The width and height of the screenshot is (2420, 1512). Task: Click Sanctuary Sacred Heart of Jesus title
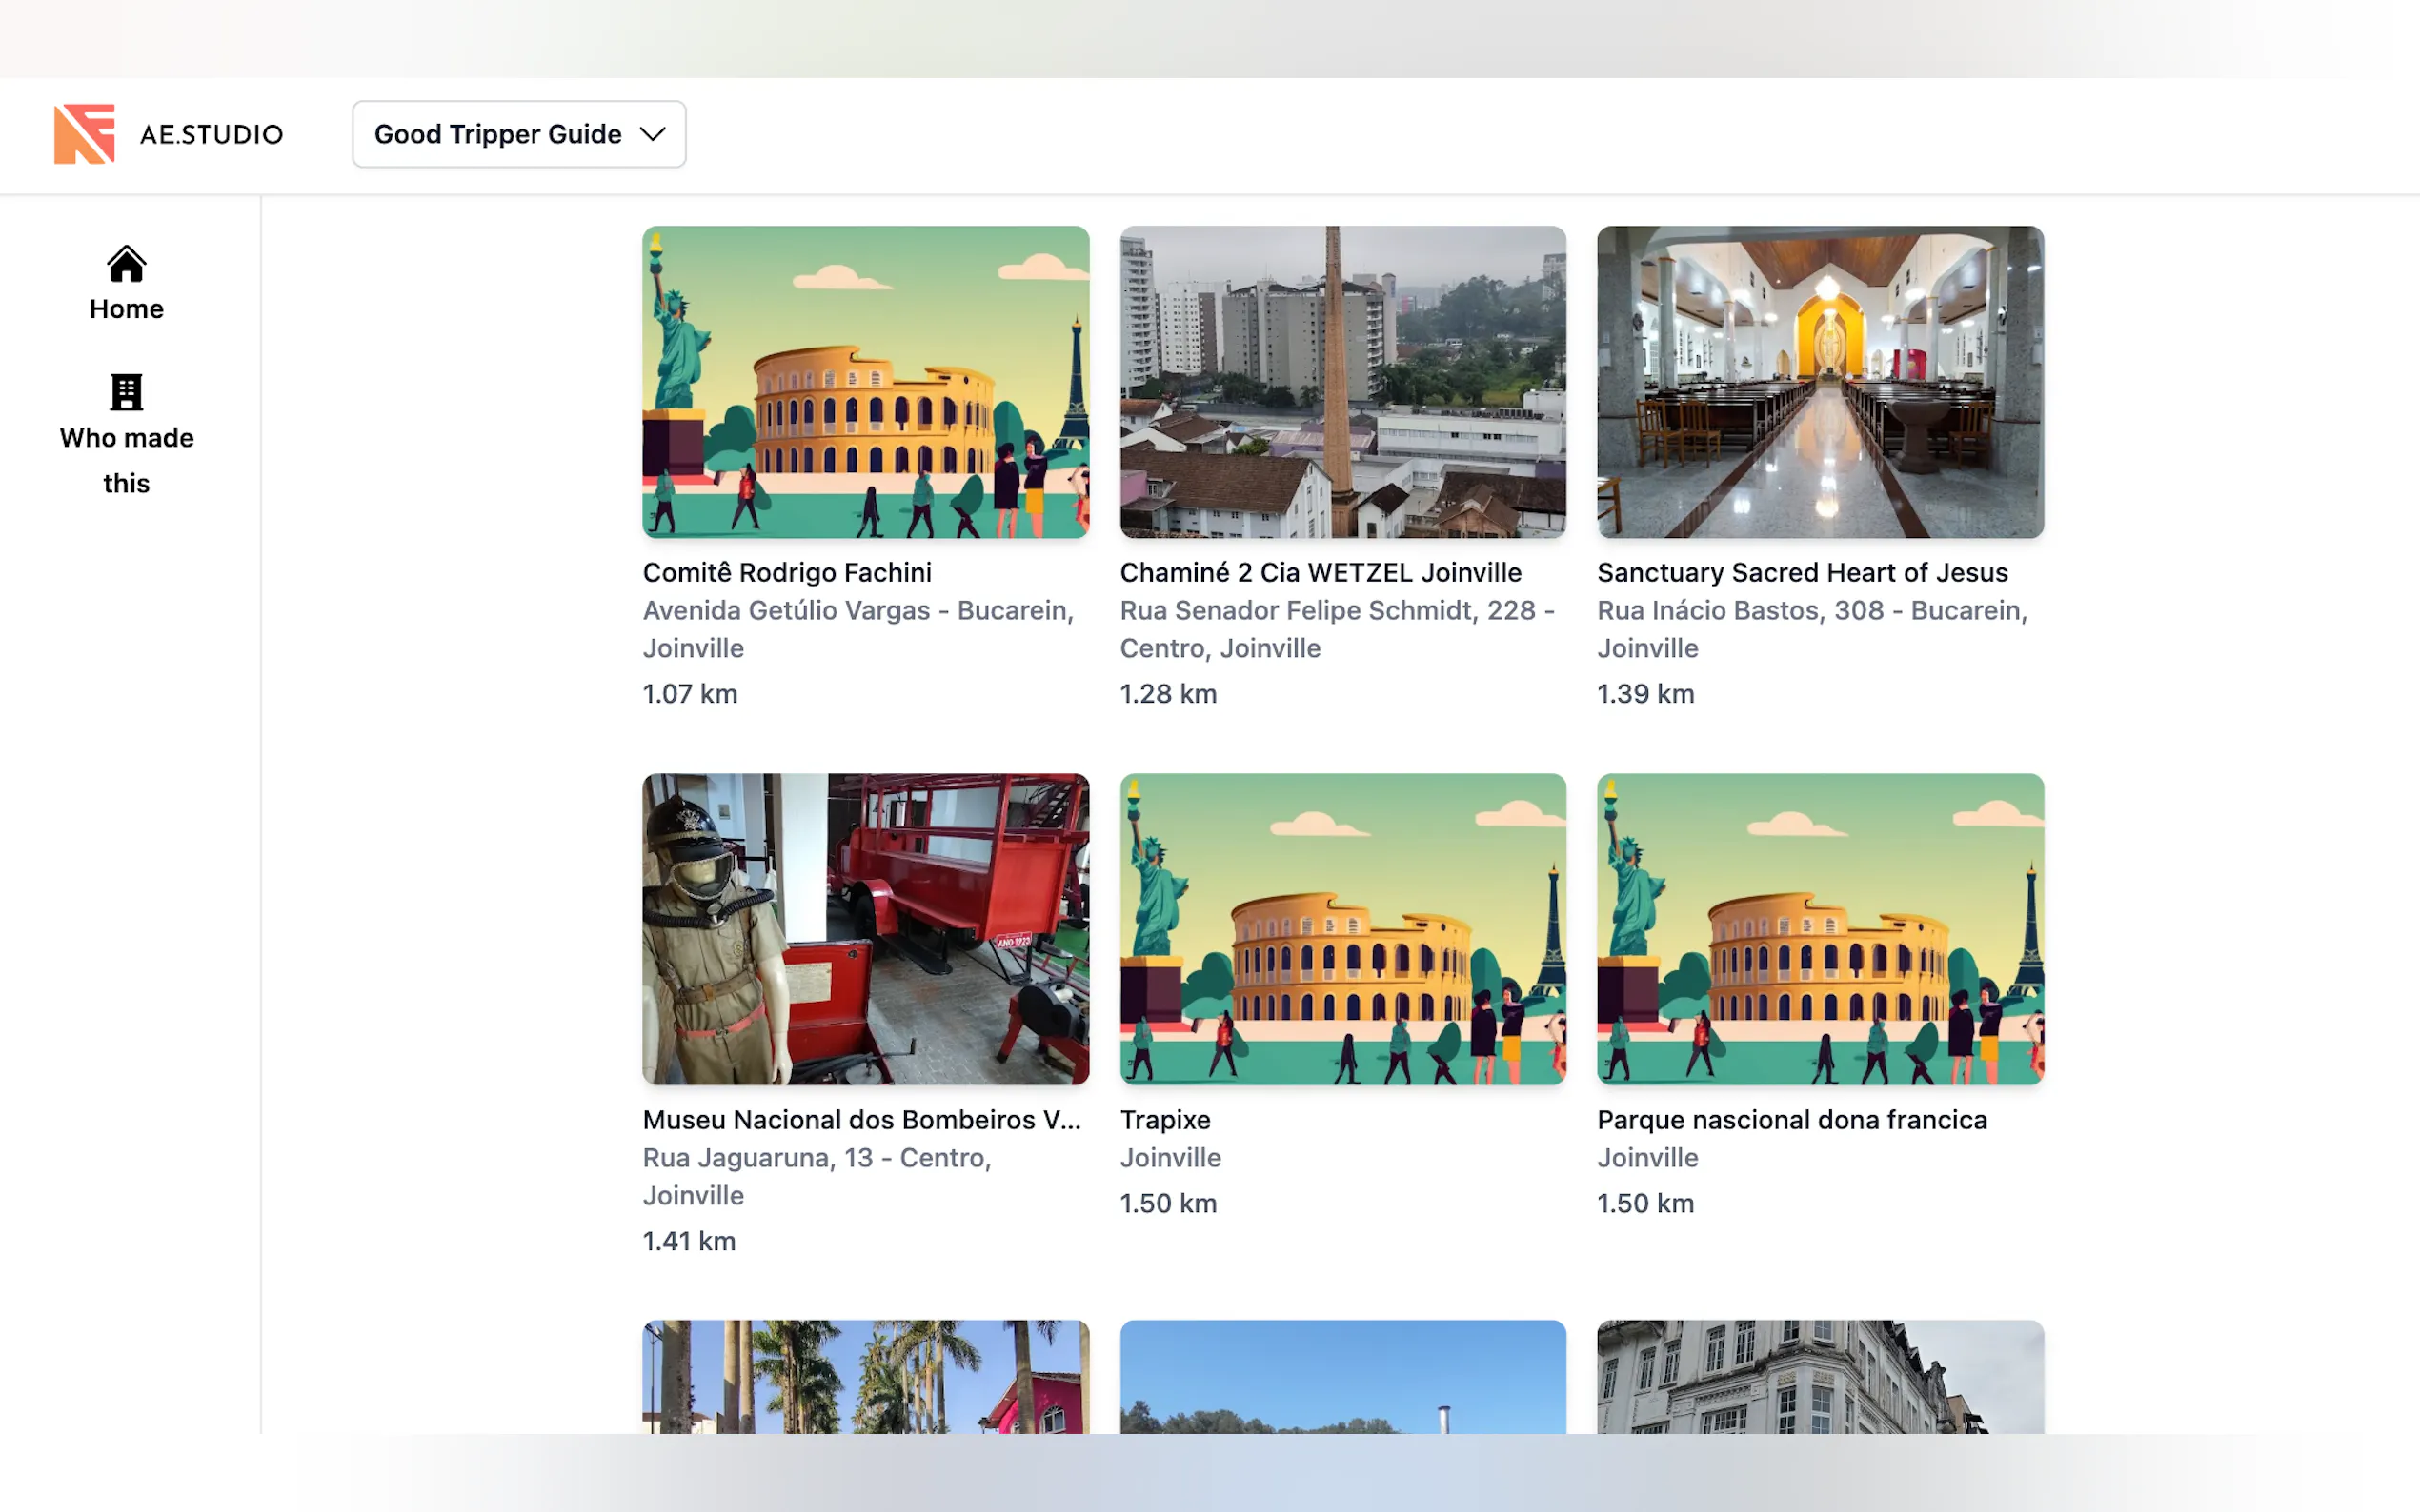coord(1802,572)
